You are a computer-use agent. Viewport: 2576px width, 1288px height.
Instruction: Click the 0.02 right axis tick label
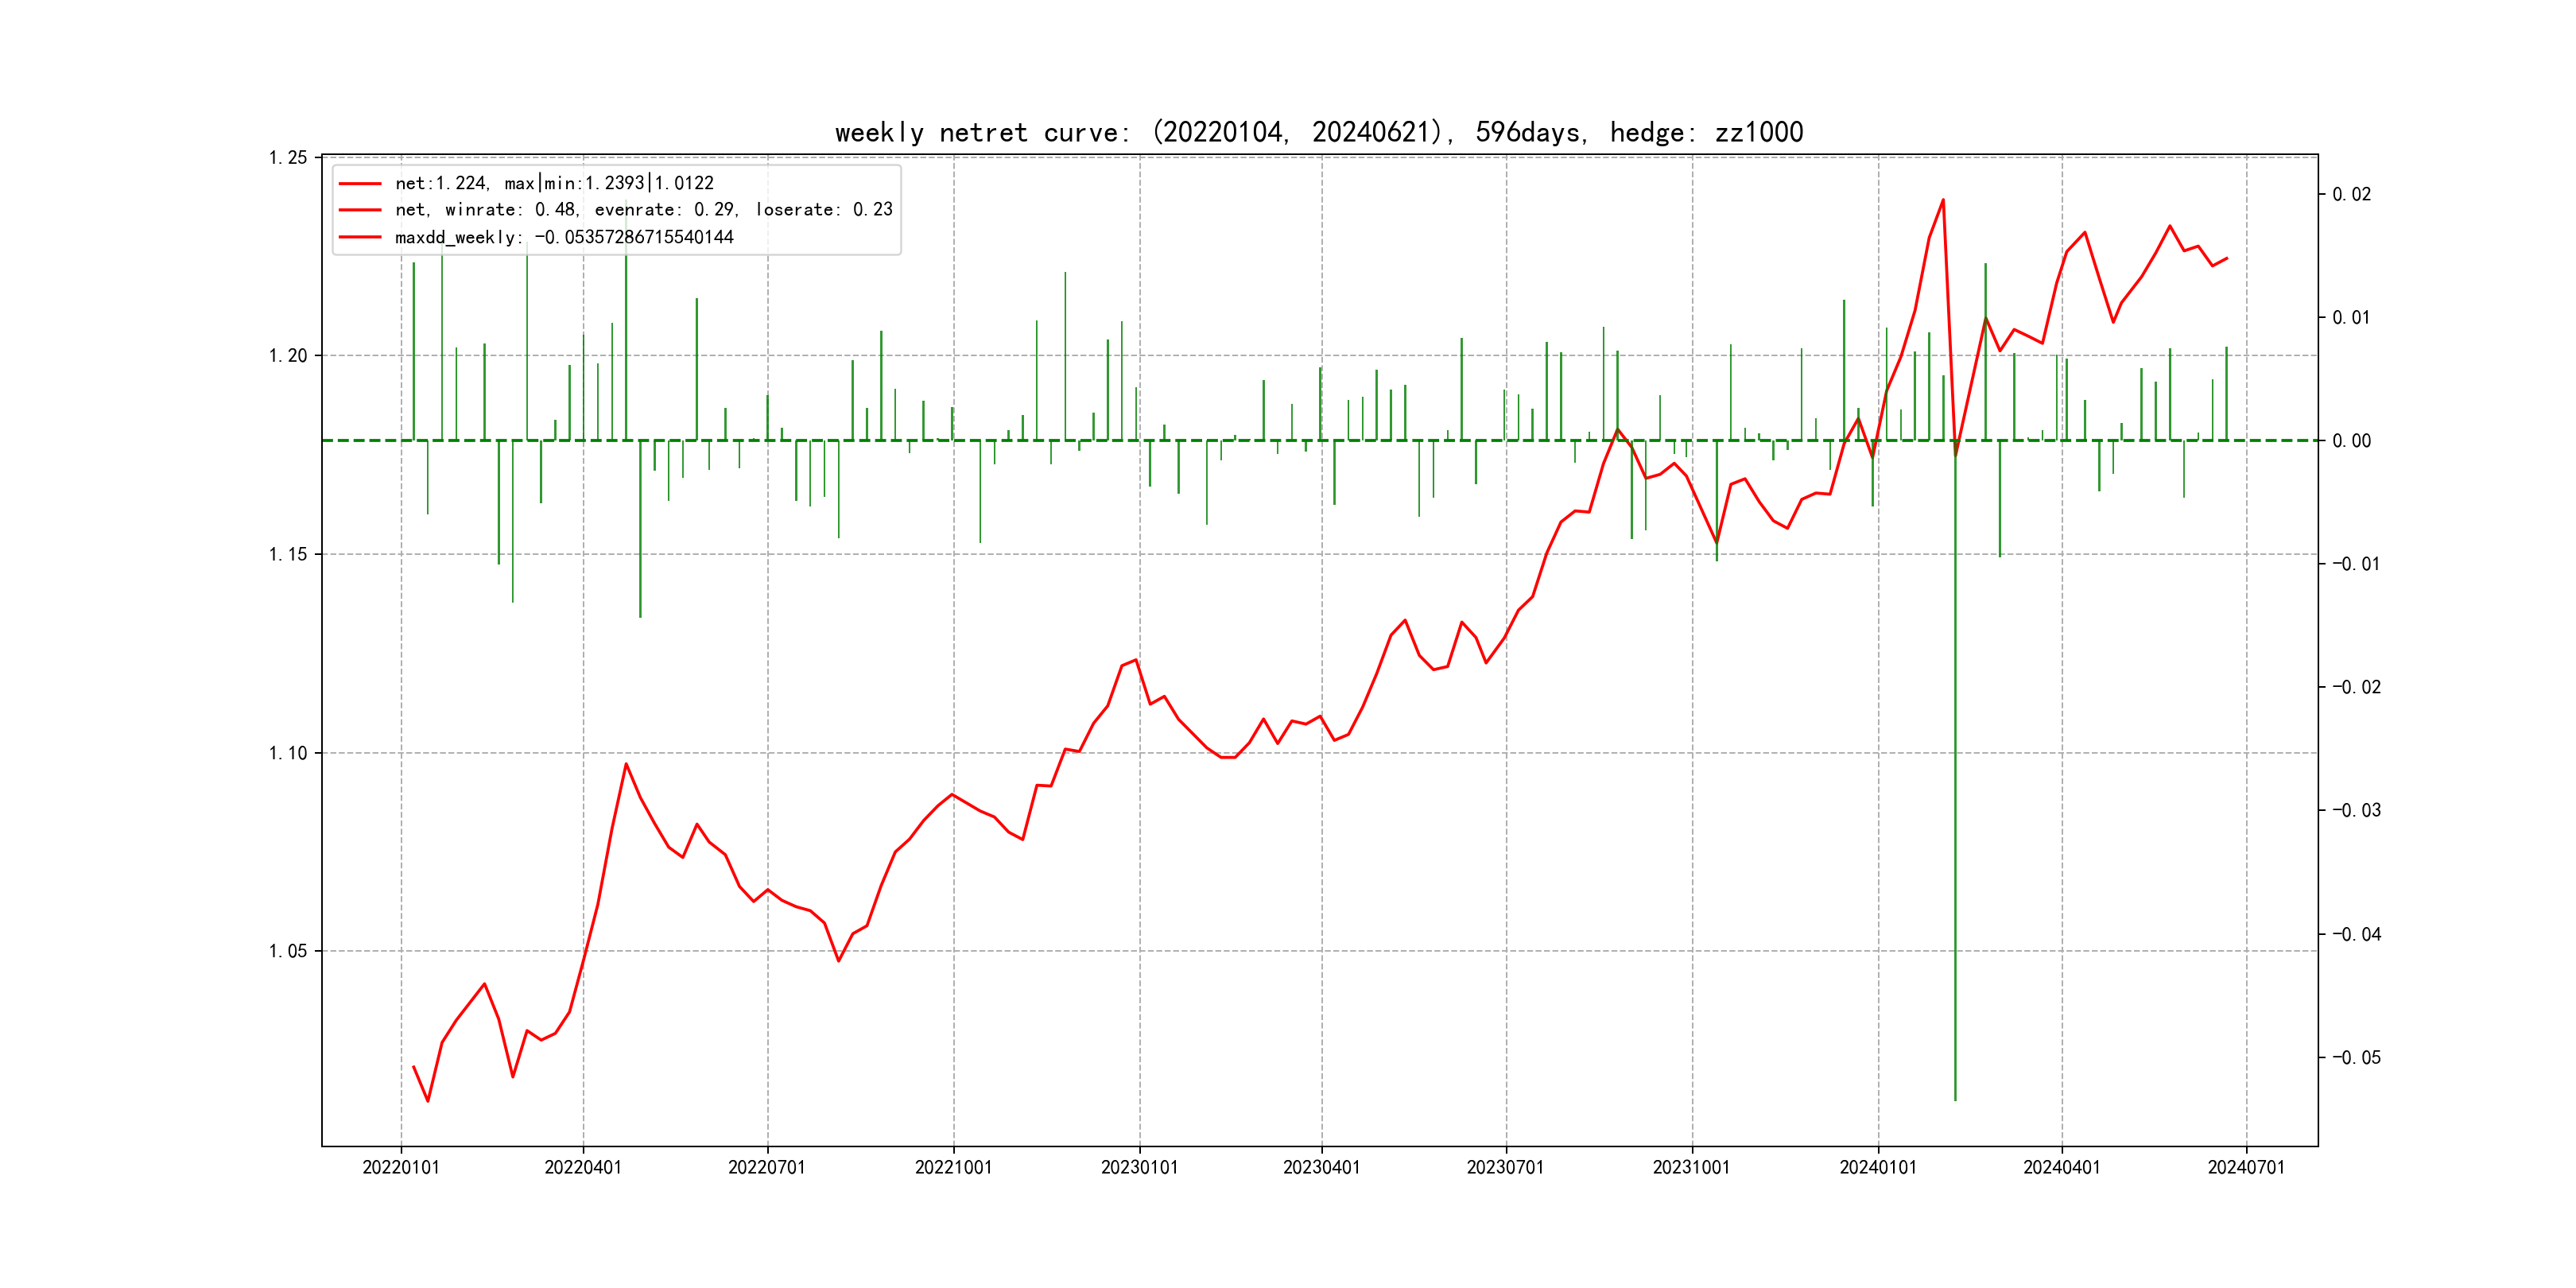coord(2351,194)
